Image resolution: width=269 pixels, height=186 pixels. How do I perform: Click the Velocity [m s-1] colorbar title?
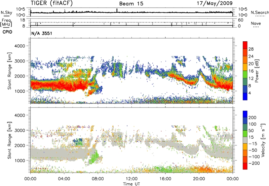[263, 140]
